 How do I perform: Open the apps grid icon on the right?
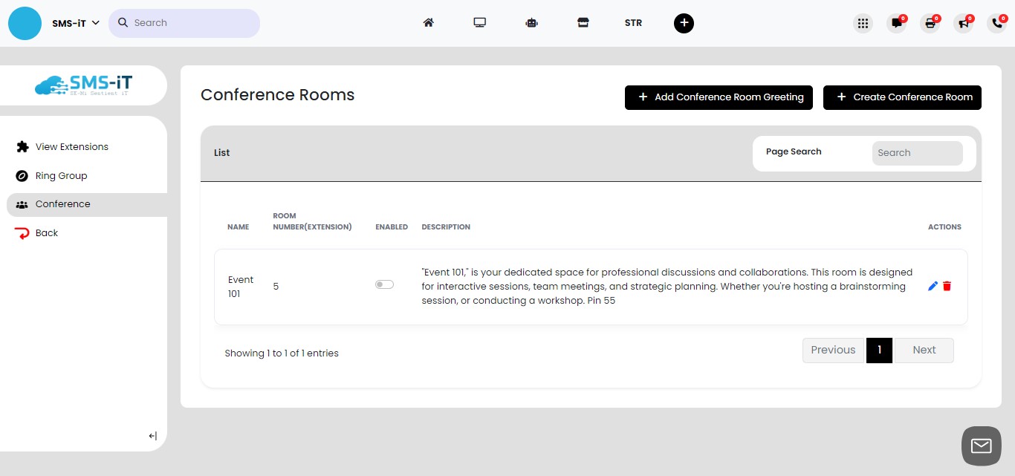863,23
